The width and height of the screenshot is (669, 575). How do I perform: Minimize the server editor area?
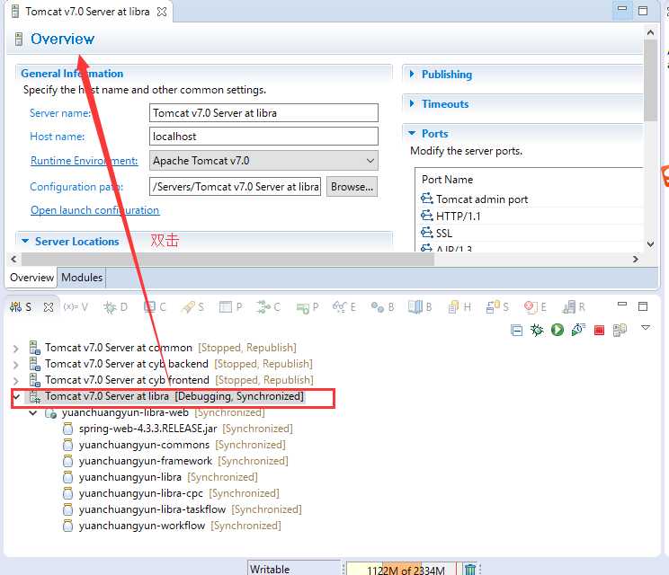(622, 8)
